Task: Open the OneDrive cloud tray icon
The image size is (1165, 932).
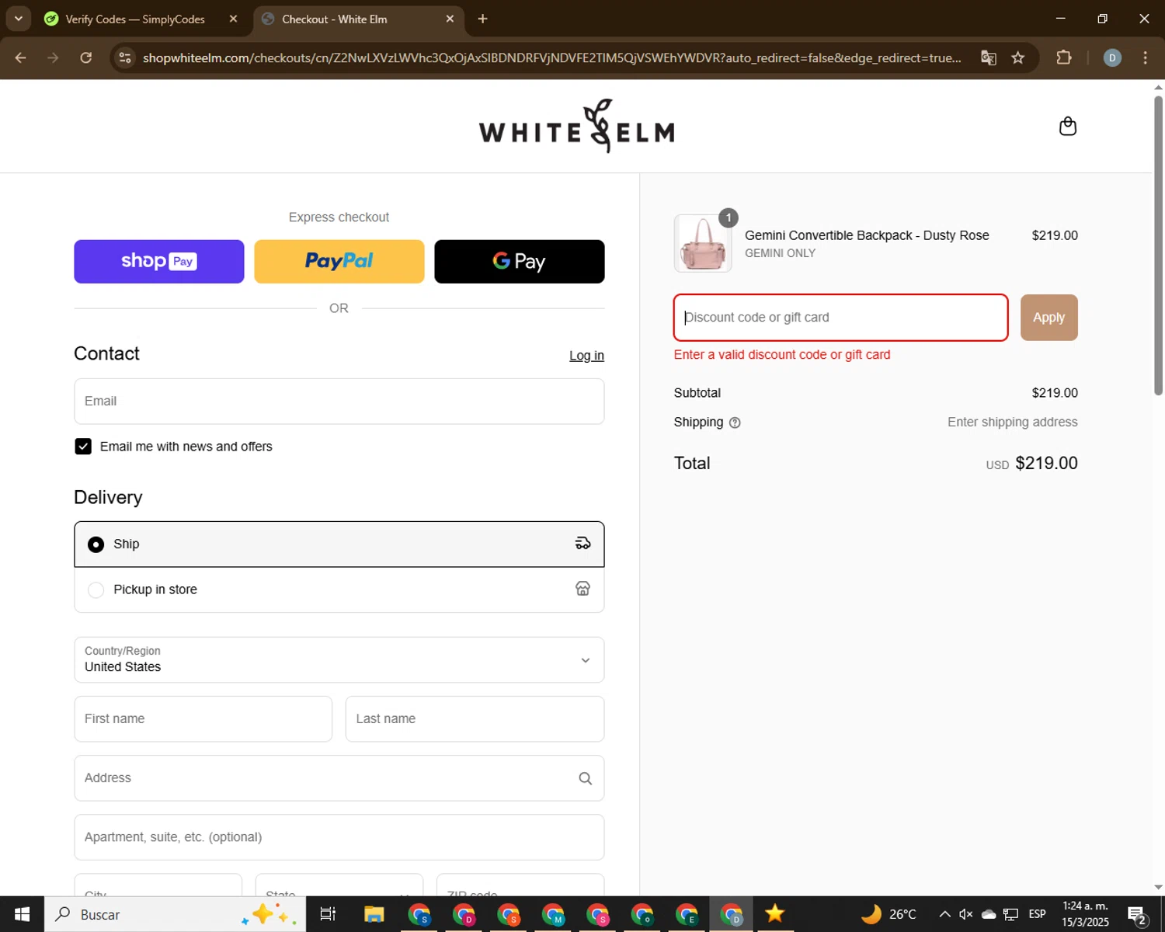Action: tap(989, 914)
